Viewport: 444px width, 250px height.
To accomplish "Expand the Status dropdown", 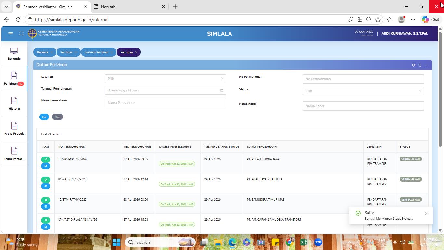I will (x=363, y=91).
